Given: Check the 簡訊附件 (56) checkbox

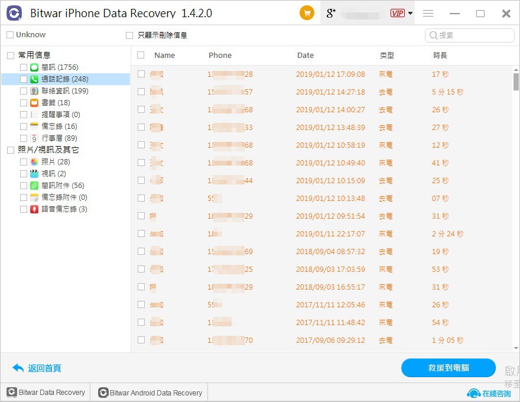Looking at the screenshot, I should 24,186.
